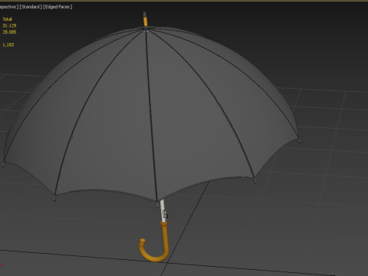Open the [Standard] viewport shading menu
Image resolution: width=368 pixels, height=276 pixels.
(x=31, y=7)
